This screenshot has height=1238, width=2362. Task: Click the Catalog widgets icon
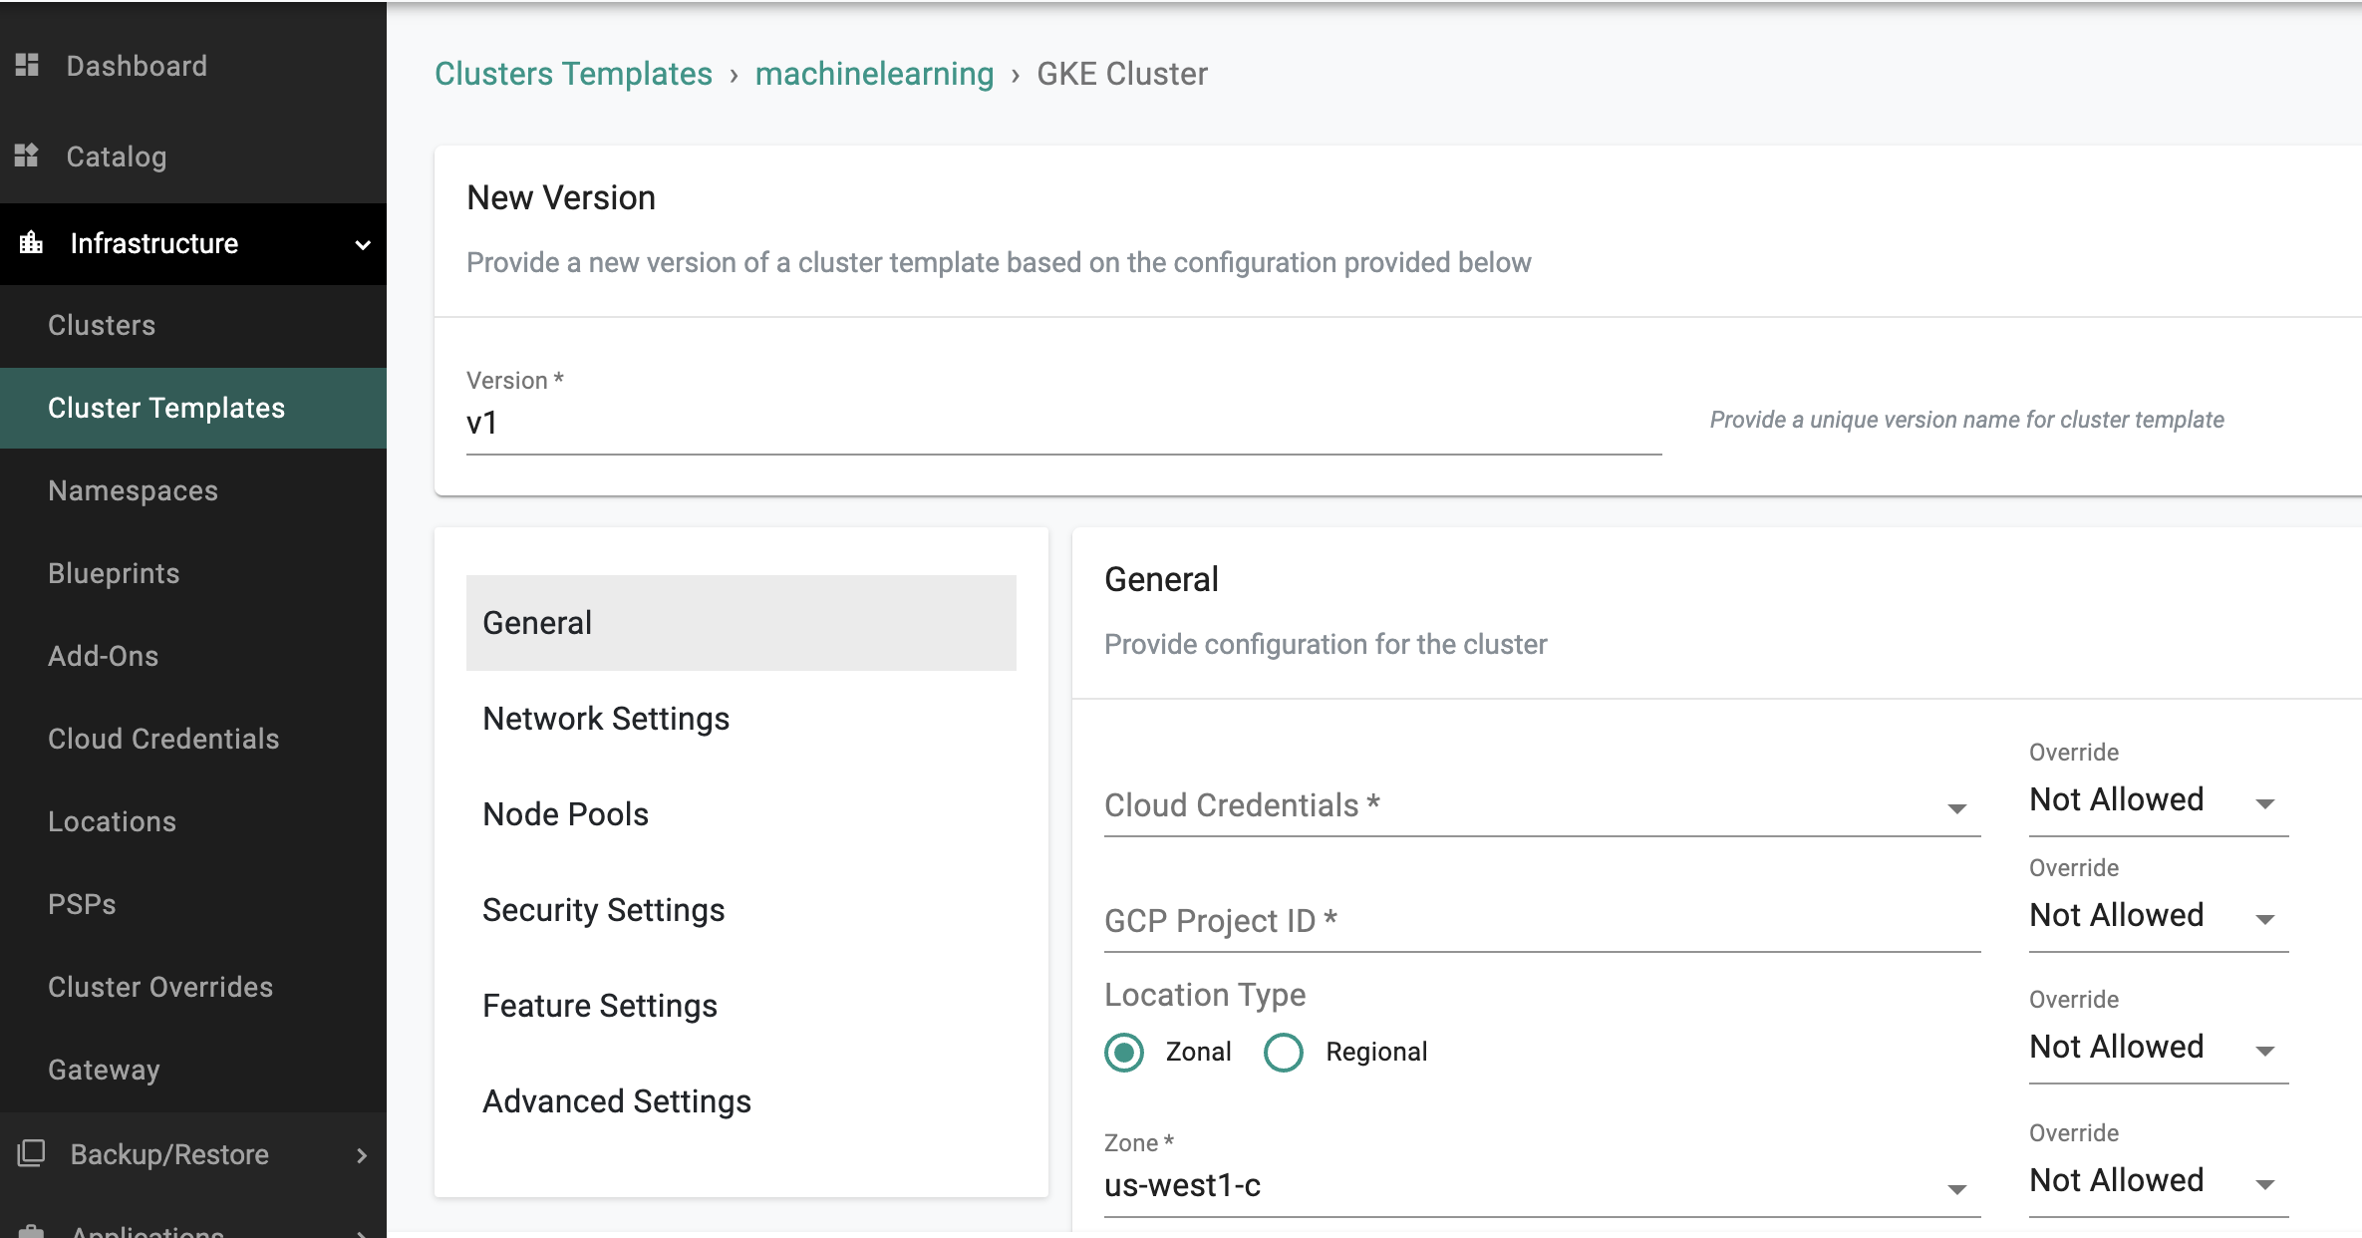point(27,155)
